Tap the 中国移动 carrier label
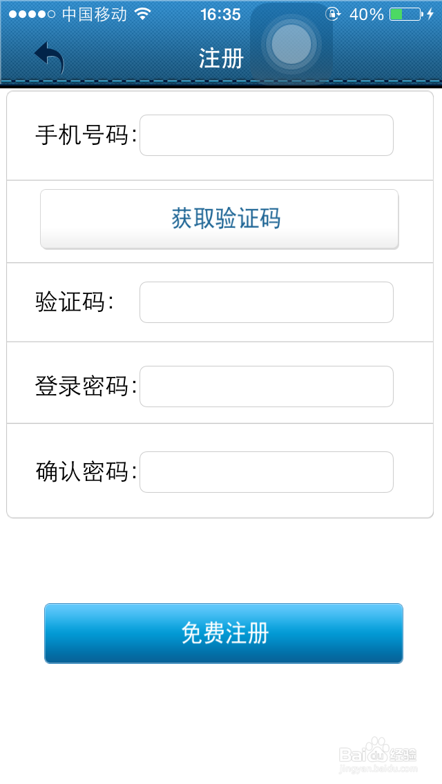 click(95, 14)
